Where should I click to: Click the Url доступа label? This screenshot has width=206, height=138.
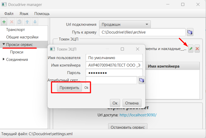[x=108, y=115]
